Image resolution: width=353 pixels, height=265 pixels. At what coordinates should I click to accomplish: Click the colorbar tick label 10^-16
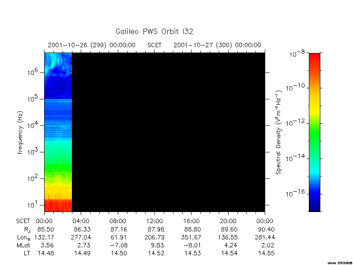296,193
